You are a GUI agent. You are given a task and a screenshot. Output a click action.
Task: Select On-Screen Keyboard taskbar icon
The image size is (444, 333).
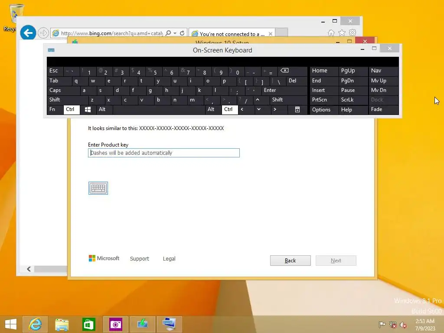[170, 324]
